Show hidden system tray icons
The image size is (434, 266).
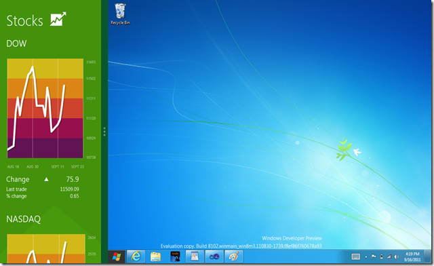coord(366,257)
